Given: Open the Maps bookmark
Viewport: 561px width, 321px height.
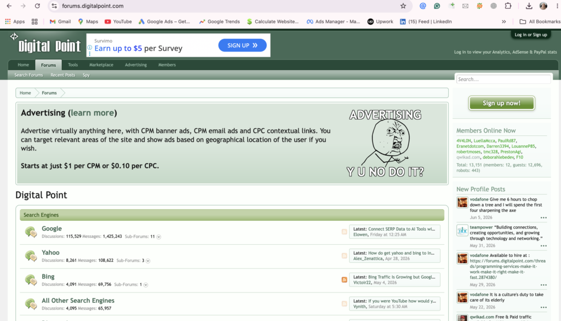Looking at the screenshot, I should 88,21.
